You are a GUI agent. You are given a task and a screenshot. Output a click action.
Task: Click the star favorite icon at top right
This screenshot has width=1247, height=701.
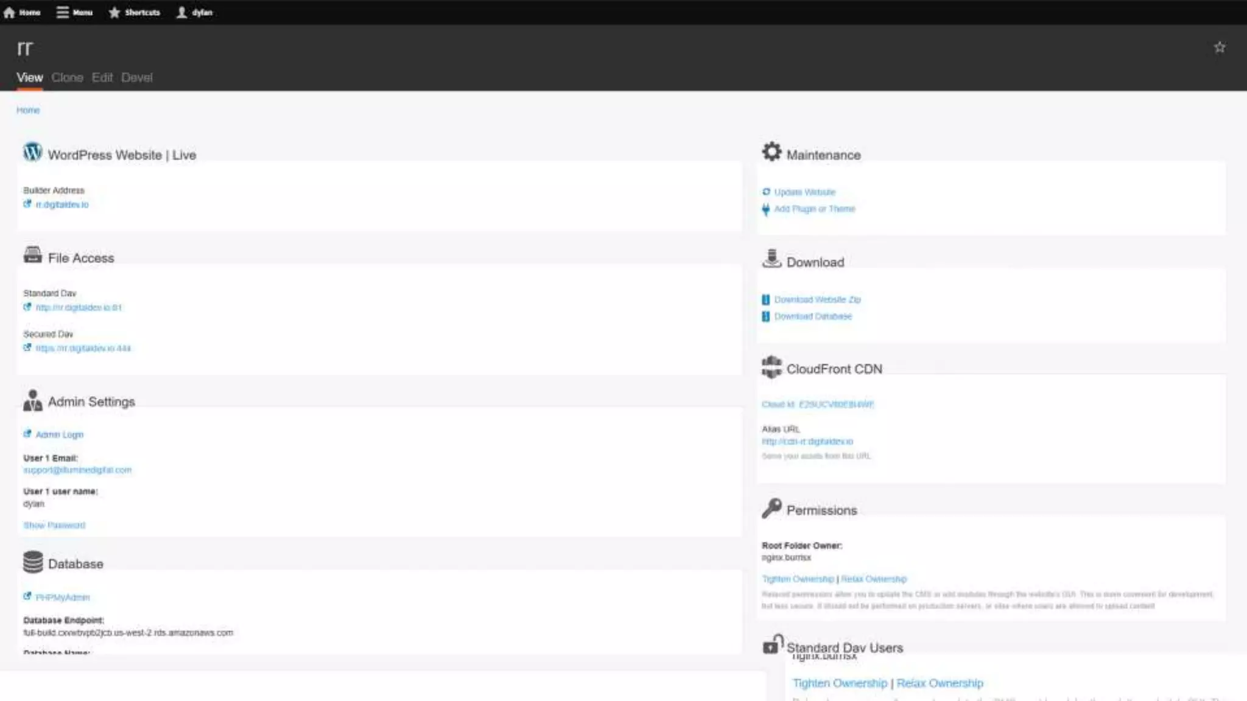coord(1219,47)
